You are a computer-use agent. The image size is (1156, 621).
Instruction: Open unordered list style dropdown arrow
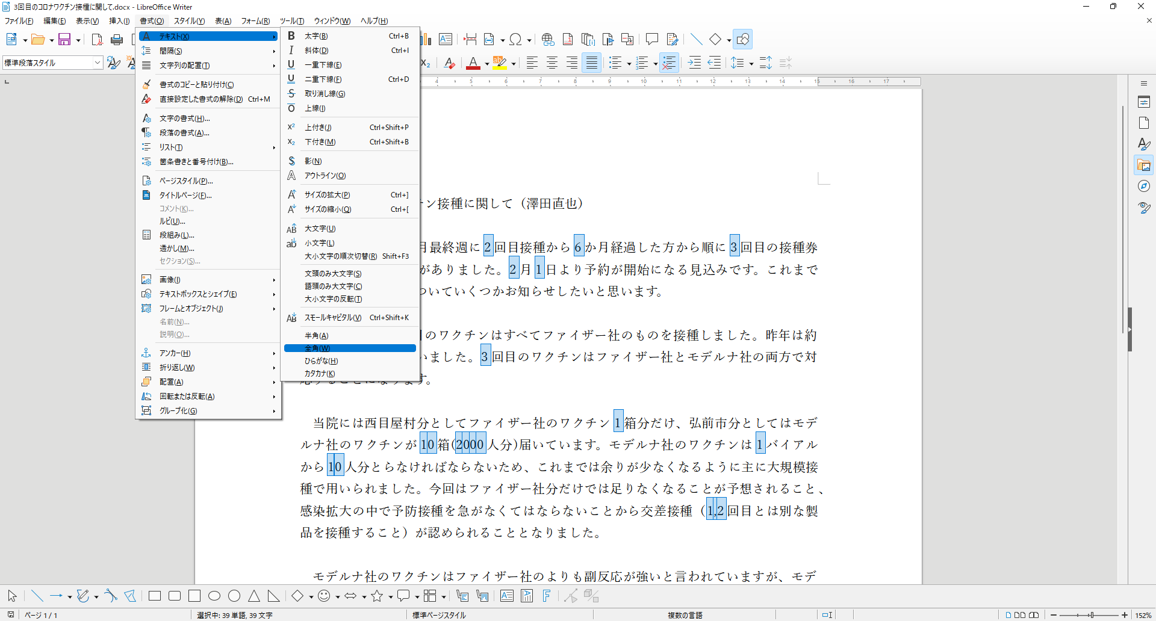[x=629, y=63]
